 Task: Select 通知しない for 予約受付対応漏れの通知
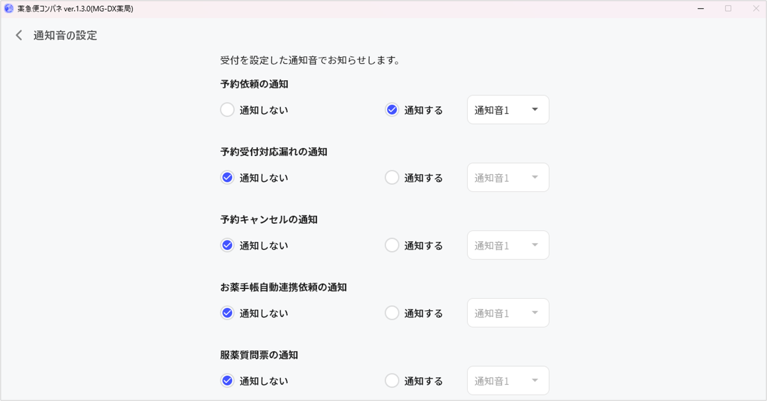pos(227,177)
